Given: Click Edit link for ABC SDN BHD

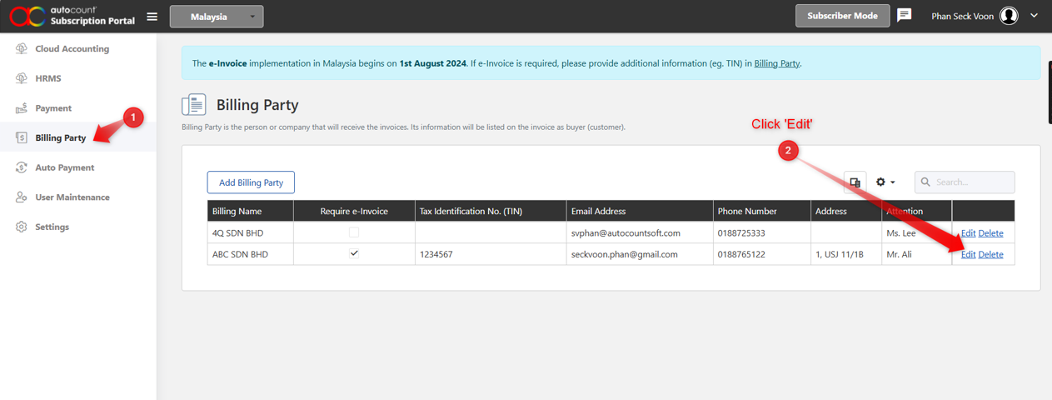Looking at the screenshot, I should point(968,254).
